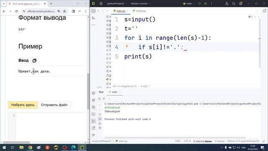This screenshot has width=268, height=151.
Task: Change Python 3.11 interpreter in status bar
Action: (x=243, y=141)
